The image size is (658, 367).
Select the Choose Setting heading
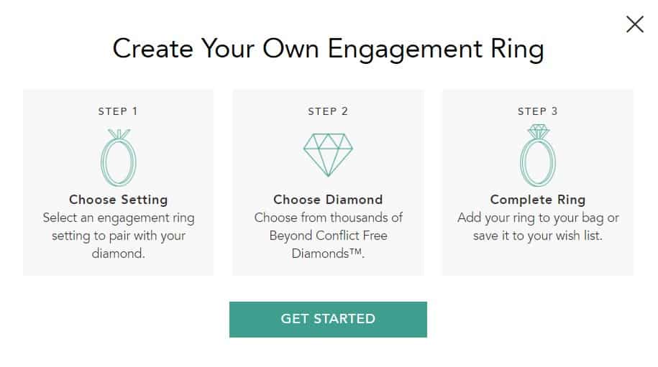point(119,200)
